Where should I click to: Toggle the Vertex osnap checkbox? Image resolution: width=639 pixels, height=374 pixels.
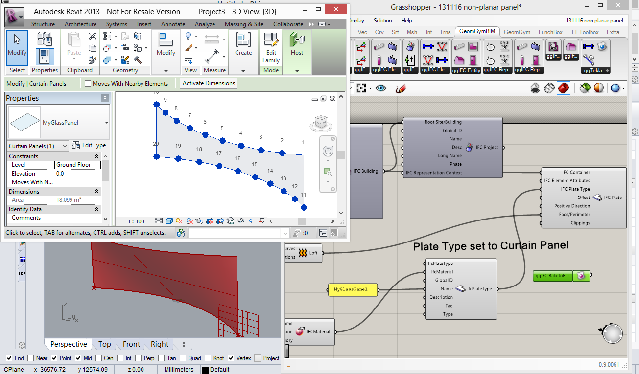[x=231, y=358]
